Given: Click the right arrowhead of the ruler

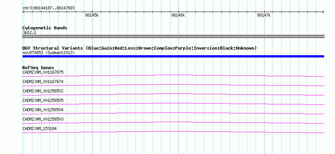Looking at the screenshot, I should coord(323,12).
